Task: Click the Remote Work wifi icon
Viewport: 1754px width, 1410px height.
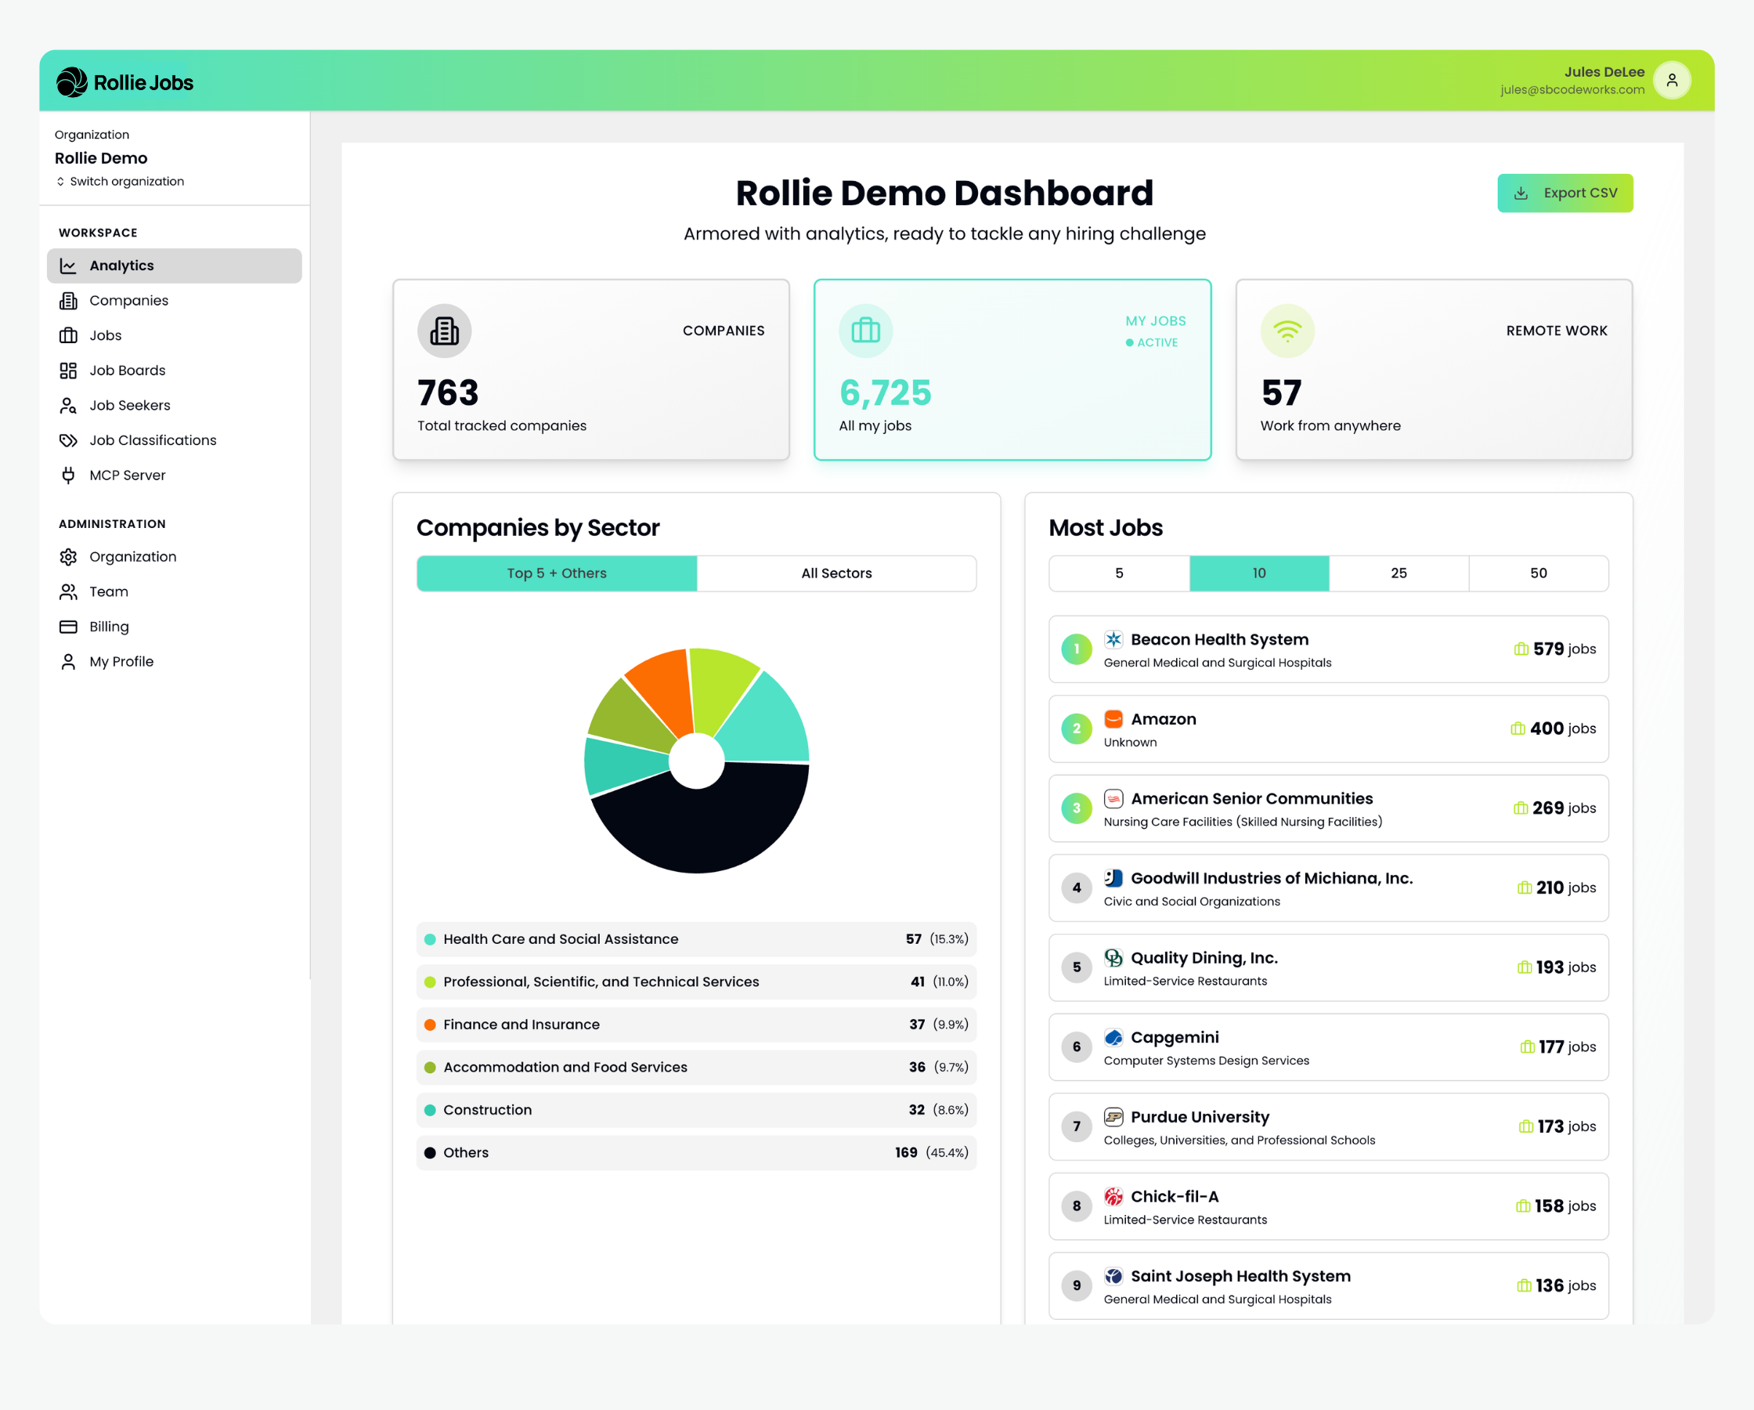Action: point(1287,331)
